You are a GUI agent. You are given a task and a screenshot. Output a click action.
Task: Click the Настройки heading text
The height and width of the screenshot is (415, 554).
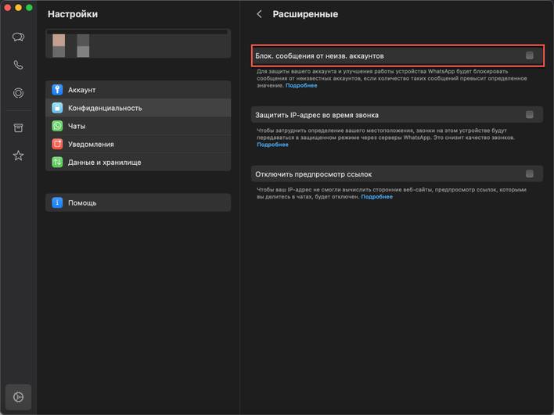[73, 14]
